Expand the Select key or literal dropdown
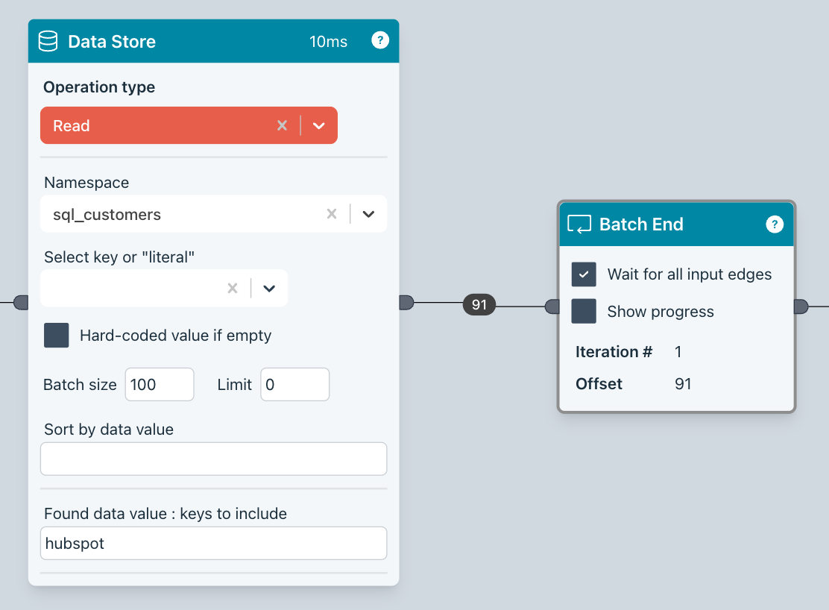 click(269, 289)
